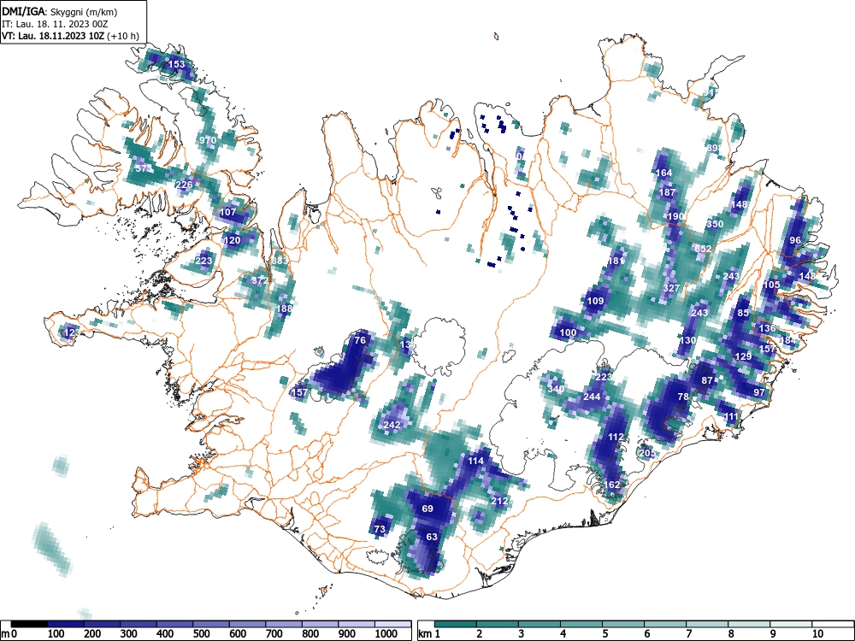Click the 'VT: Lau. 18.11.2023 10Z' valid time text
Viewport: 855px width, 641px height.
pos(54,37)
